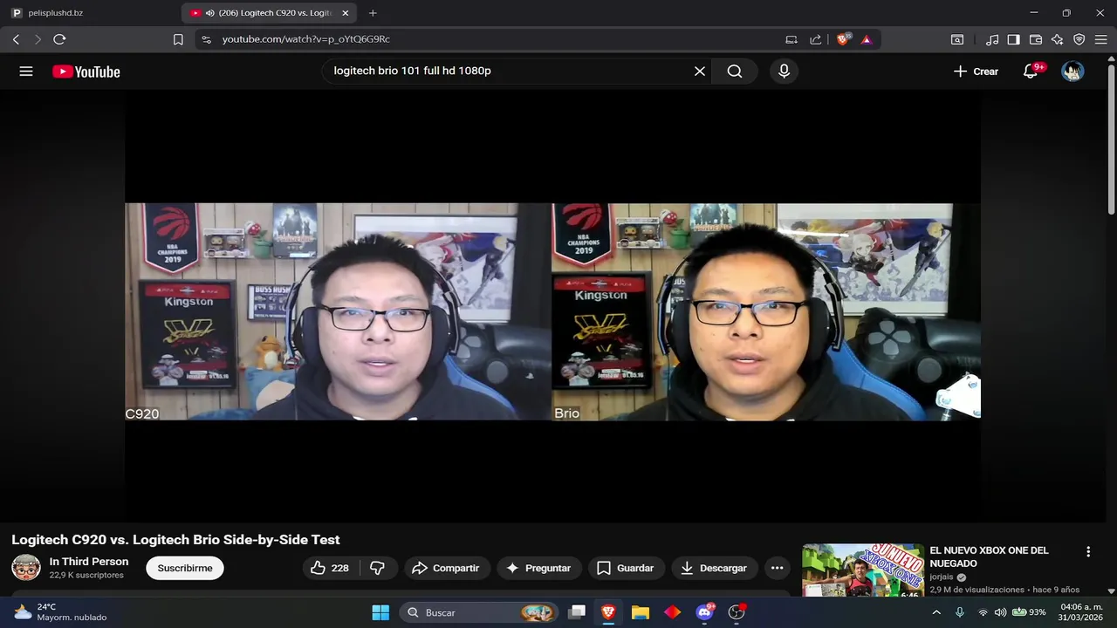Screen dimensions: 1117x628
Task: Click the Compartir button
Action: (446, 568)
